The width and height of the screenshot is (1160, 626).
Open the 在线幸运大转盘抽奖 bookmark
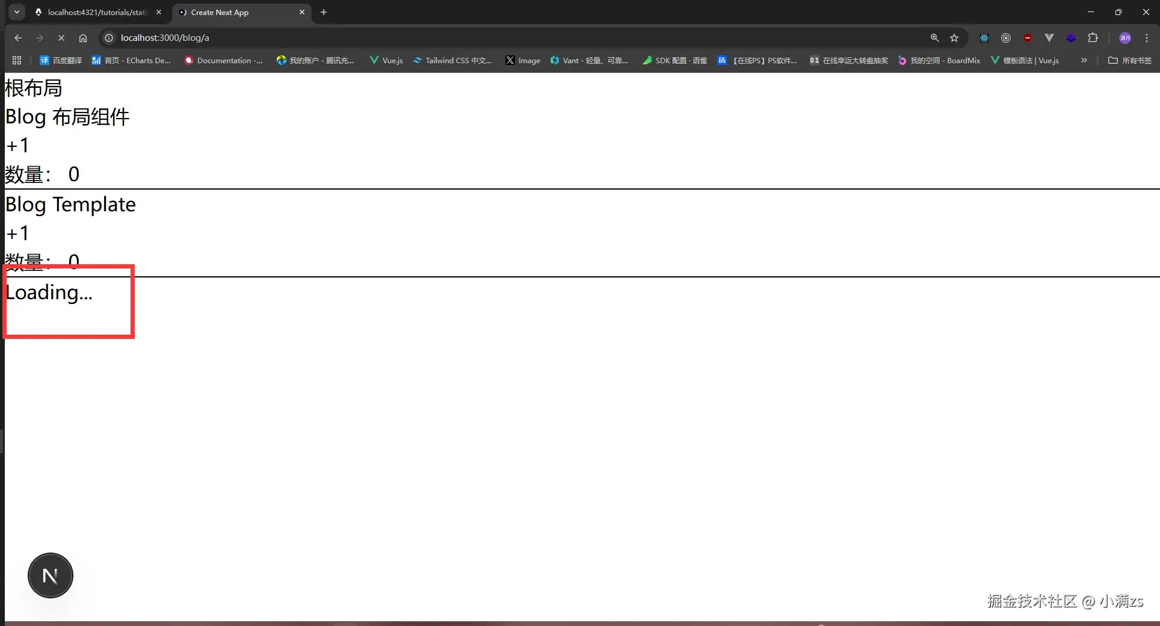click(849, 60)
